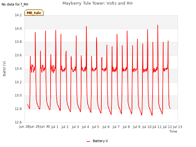
Task: Click the 'Jul 5' date tick label
Action: (96, 127)
